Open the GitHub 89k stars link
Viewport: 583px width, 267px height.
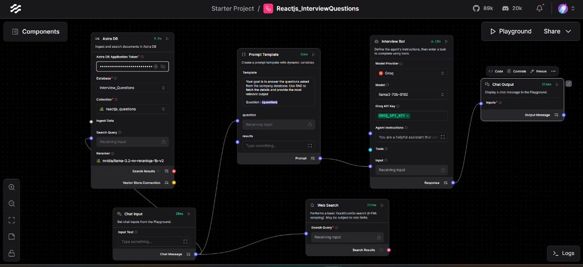(482, 8)
